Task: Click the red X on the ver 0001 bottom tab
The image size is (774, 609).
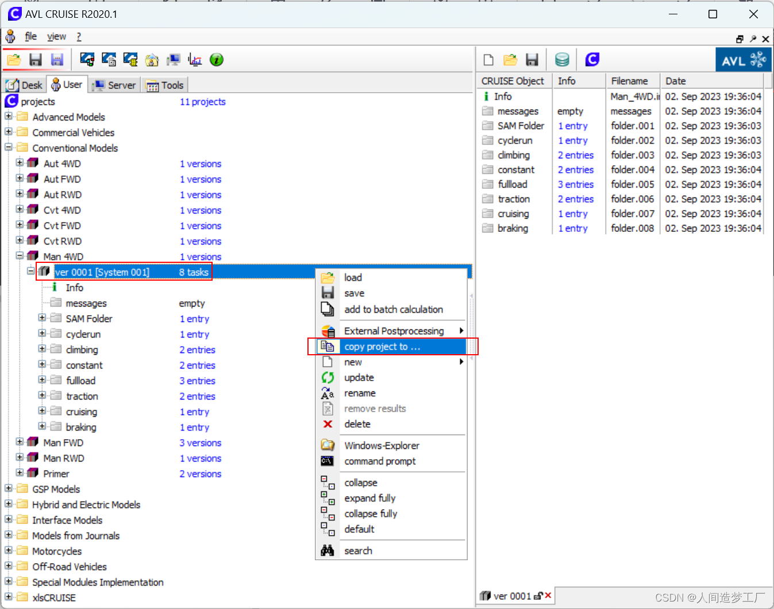Action: point(548,595)
